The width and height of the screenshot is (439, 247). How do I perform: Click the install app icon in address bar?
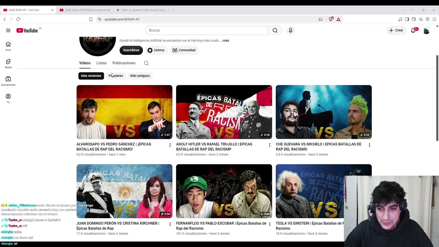coord(321,19)
